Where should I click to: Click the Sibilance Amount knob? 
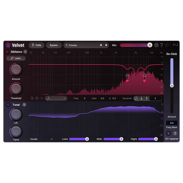pos(16,70)
